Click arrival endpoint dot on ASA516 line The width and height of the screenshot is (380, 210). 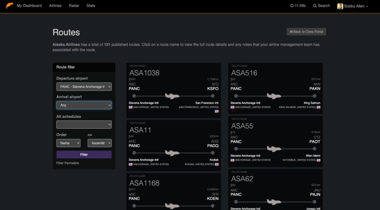pyautogui.click(x=315, y=96)
